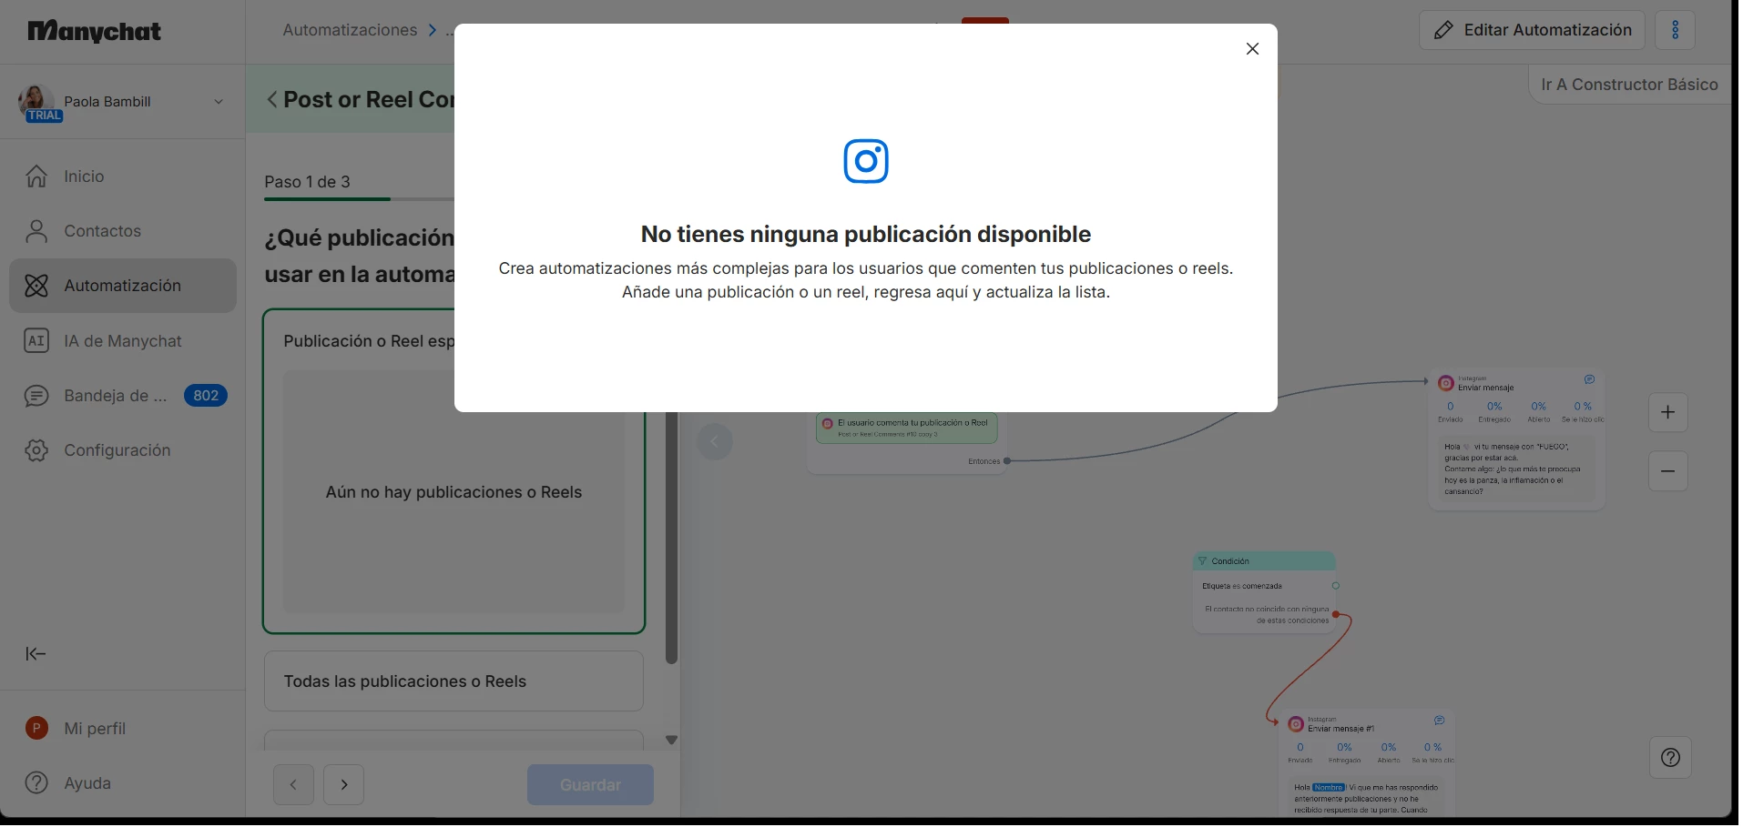This screenshot has width=1743, height=827.
Task: Click the TRIAL badge under avatar
Action: point(44,116)
